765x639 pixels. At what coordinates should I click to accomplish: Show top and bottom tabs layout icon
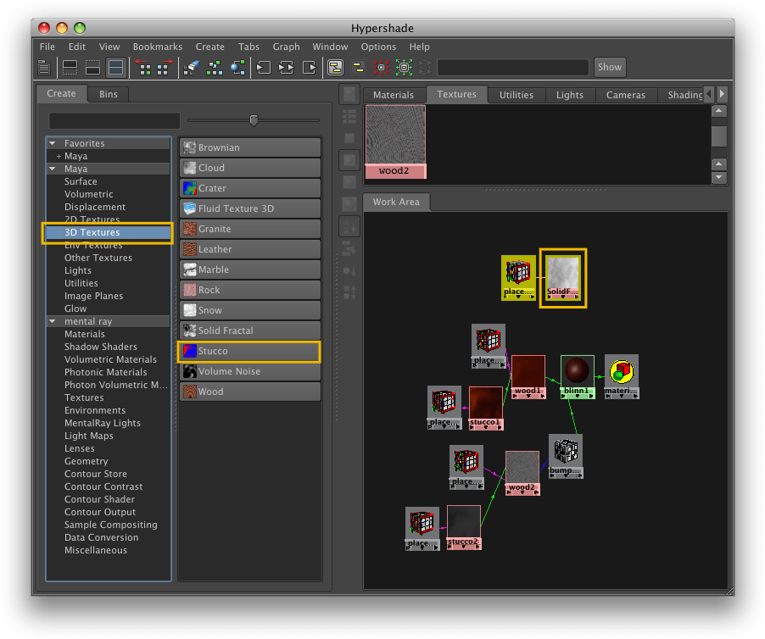[x=115, y=67]
